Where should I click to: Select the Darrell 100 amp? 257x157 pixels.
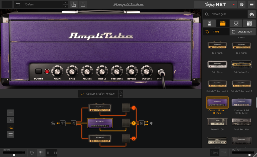click(217, 124)
